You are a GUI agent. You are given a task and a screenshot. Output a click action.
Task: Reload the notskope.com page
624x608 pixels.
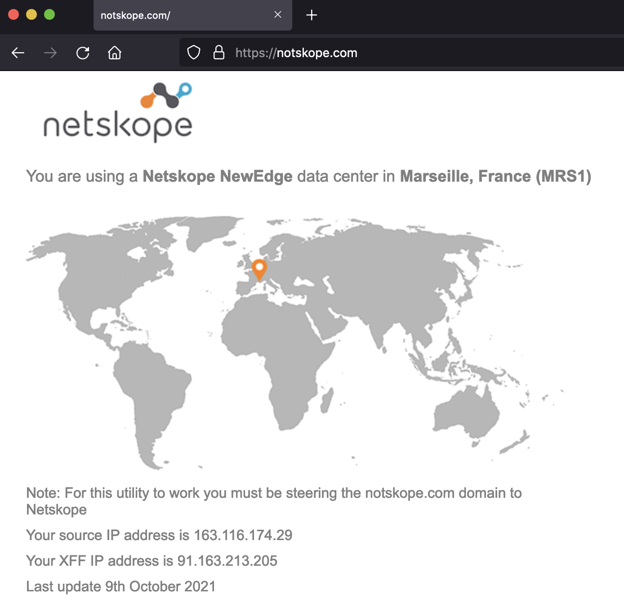click(83, 53)
